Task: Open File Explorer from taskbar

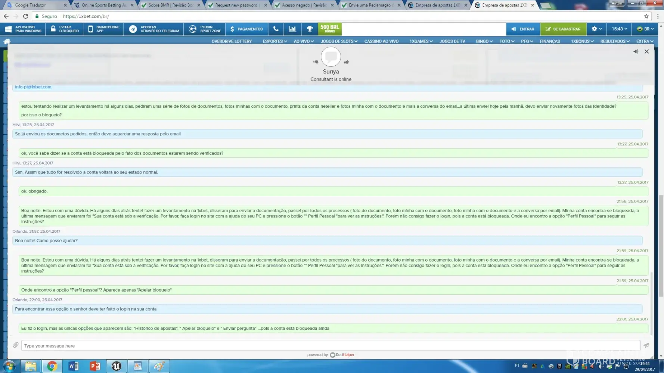Action: [31, 366]
